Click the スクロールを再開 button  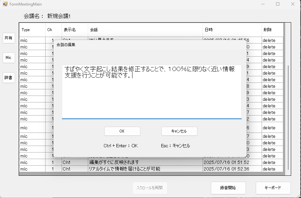tap(150, 188)
